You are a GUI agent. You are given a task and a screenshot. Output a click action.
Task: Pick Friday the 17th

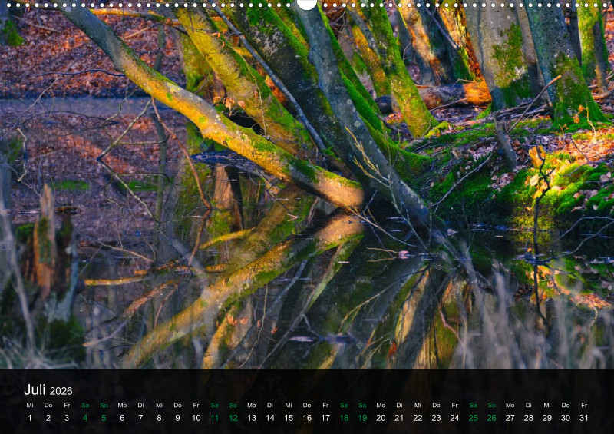(325, 418)
